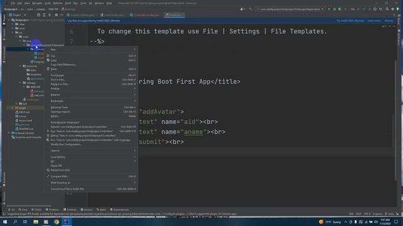Open File Explorer from the taskbar
Viewport: 403px width, 226px height.
(35, 222)
